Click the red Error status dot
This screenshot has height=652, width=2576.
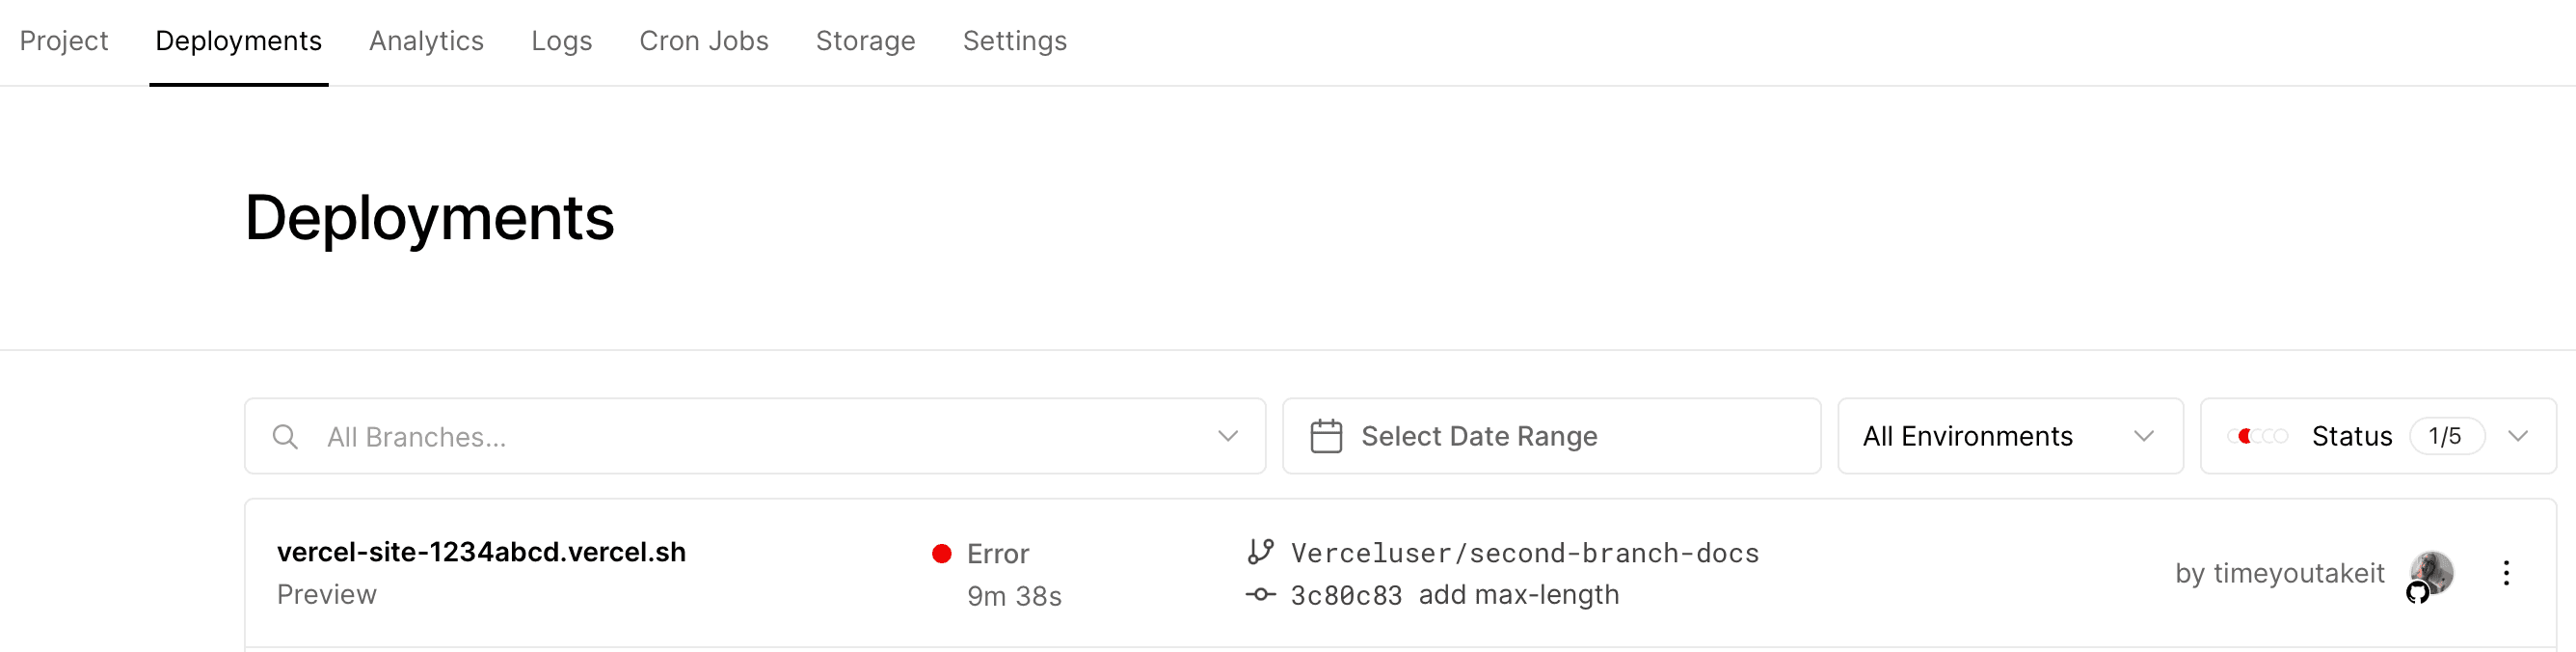941,553
